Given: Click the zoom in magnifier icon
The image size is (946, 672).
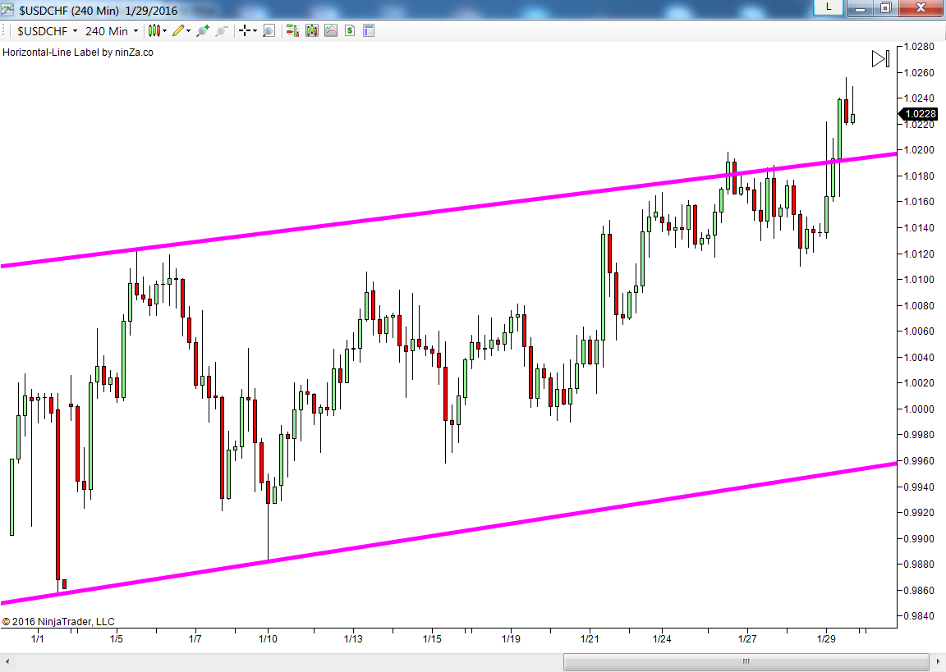Looking at the screenshot, I should click(x=203, y=30).
